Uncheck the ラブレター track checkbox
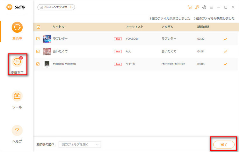The height and width of the screenshot is (152, 239). [x=38, y=39]
